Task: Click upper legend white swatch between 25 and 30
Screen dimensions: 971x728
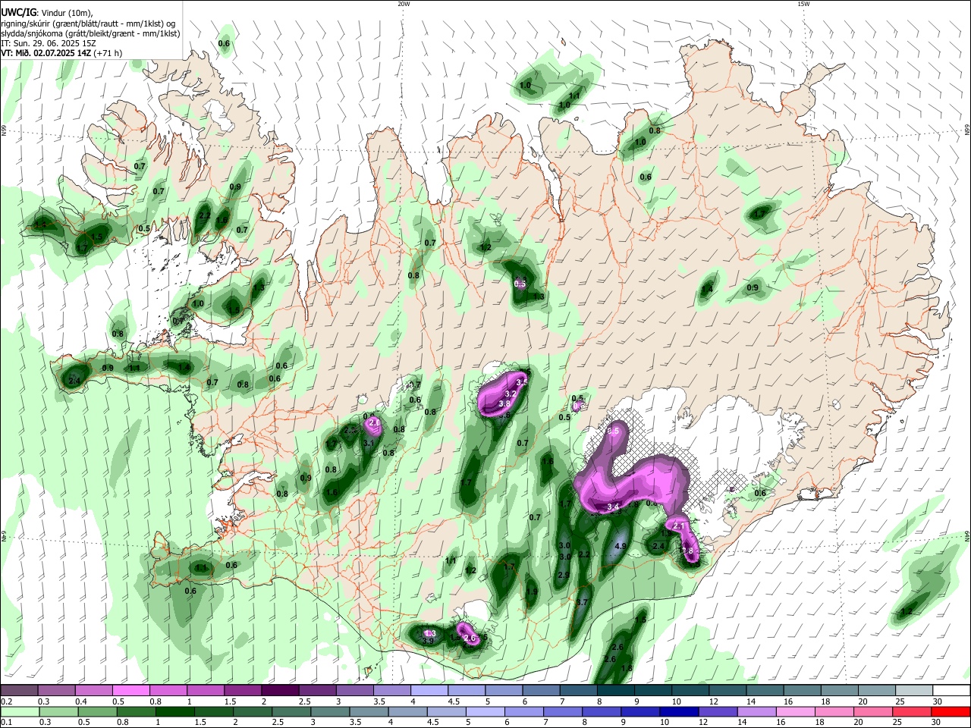Action: [915, 691]
